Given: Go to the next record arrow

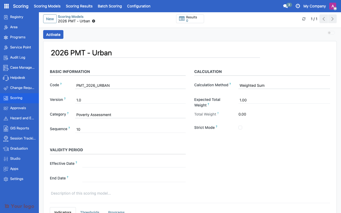Looking at the screenshot, I should (x=332, y=19).
